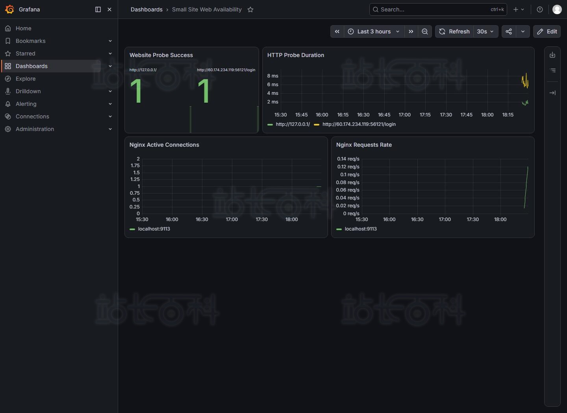This screenshot has width=567, height=413.
Task: Open Starred in the sidebar
Action: point(26,53)
